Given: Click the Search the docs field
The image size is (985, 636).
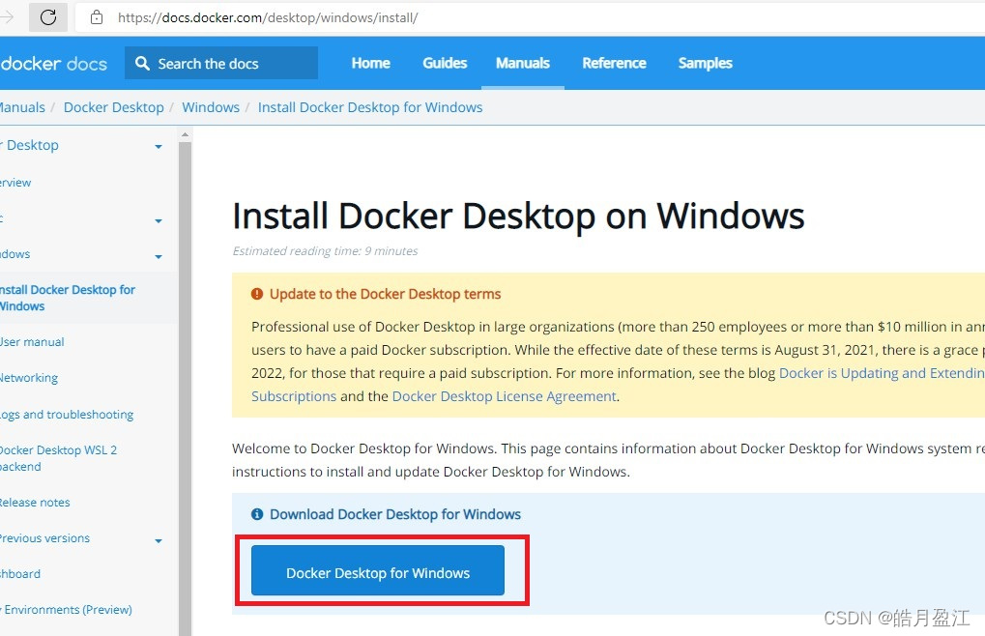Looking at the screenshot, I should point(232,64).
